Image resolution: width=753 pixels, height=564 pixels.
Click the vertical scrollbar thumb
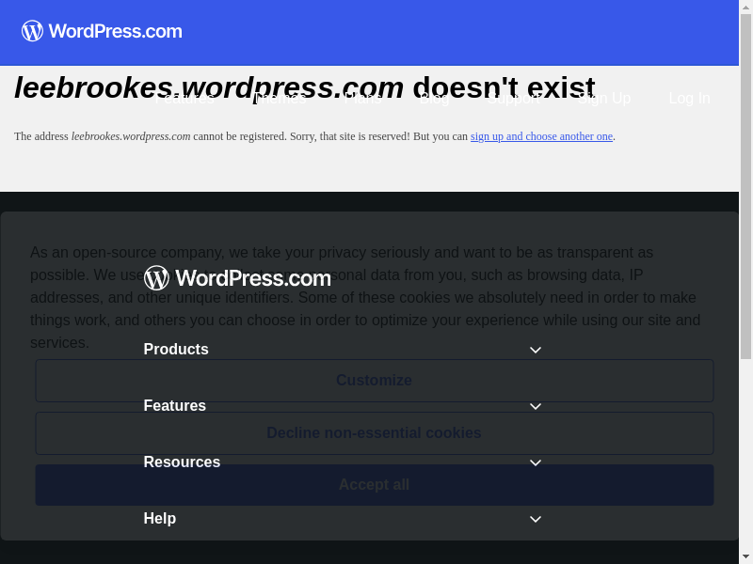[x=745, y=188]
